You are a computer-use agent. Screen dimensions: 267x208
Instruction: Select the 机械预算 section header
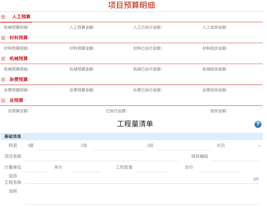pos(19,59)
